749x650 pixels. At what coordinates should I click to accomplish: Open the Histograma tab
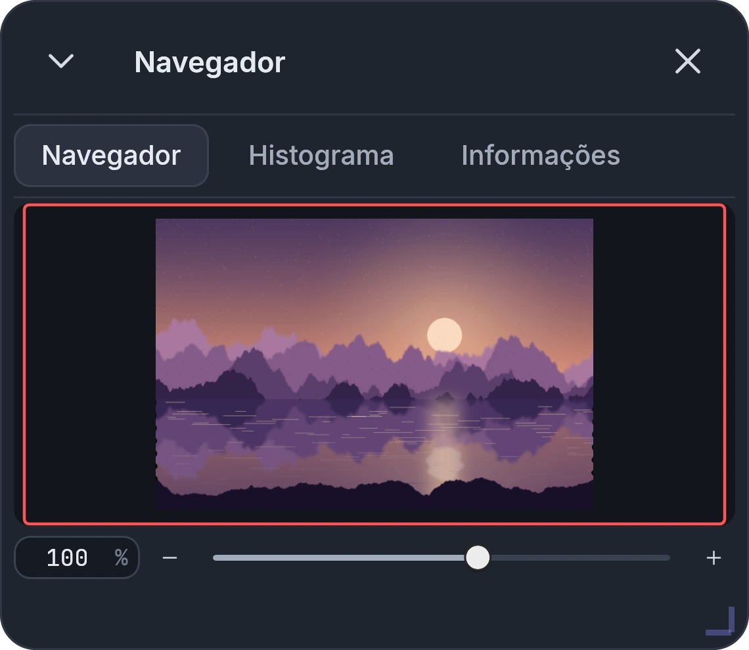[321, 156]
